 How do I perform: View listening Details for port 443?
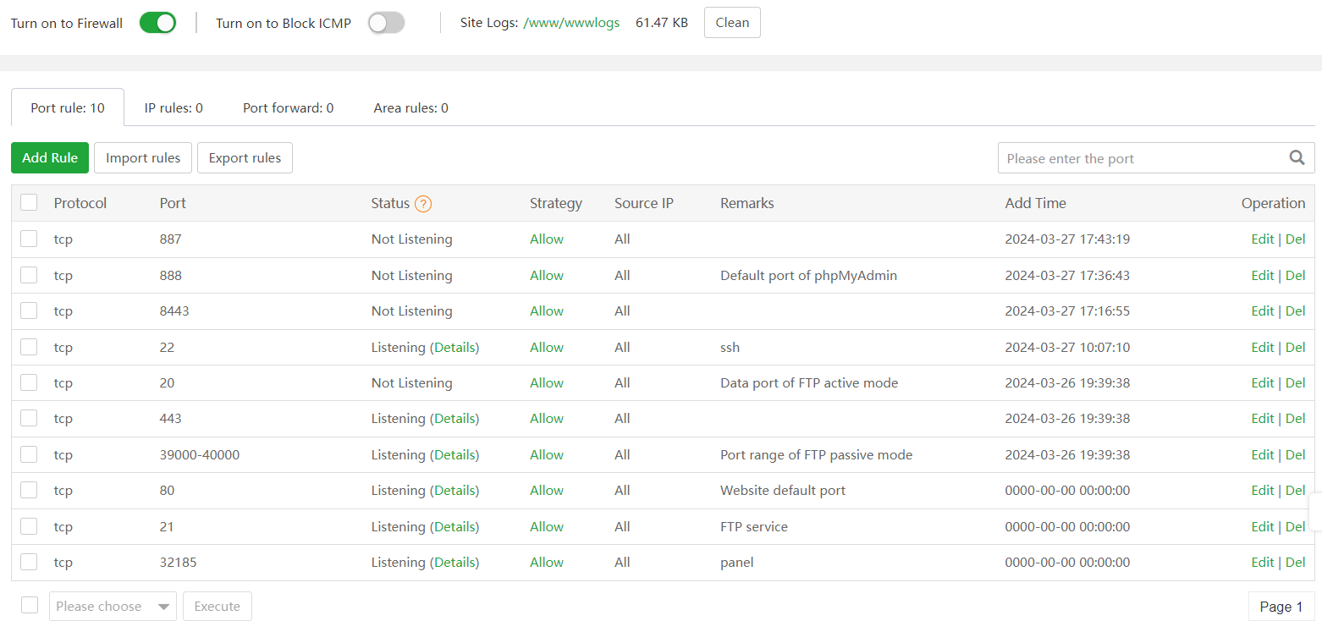click(454, 419)
